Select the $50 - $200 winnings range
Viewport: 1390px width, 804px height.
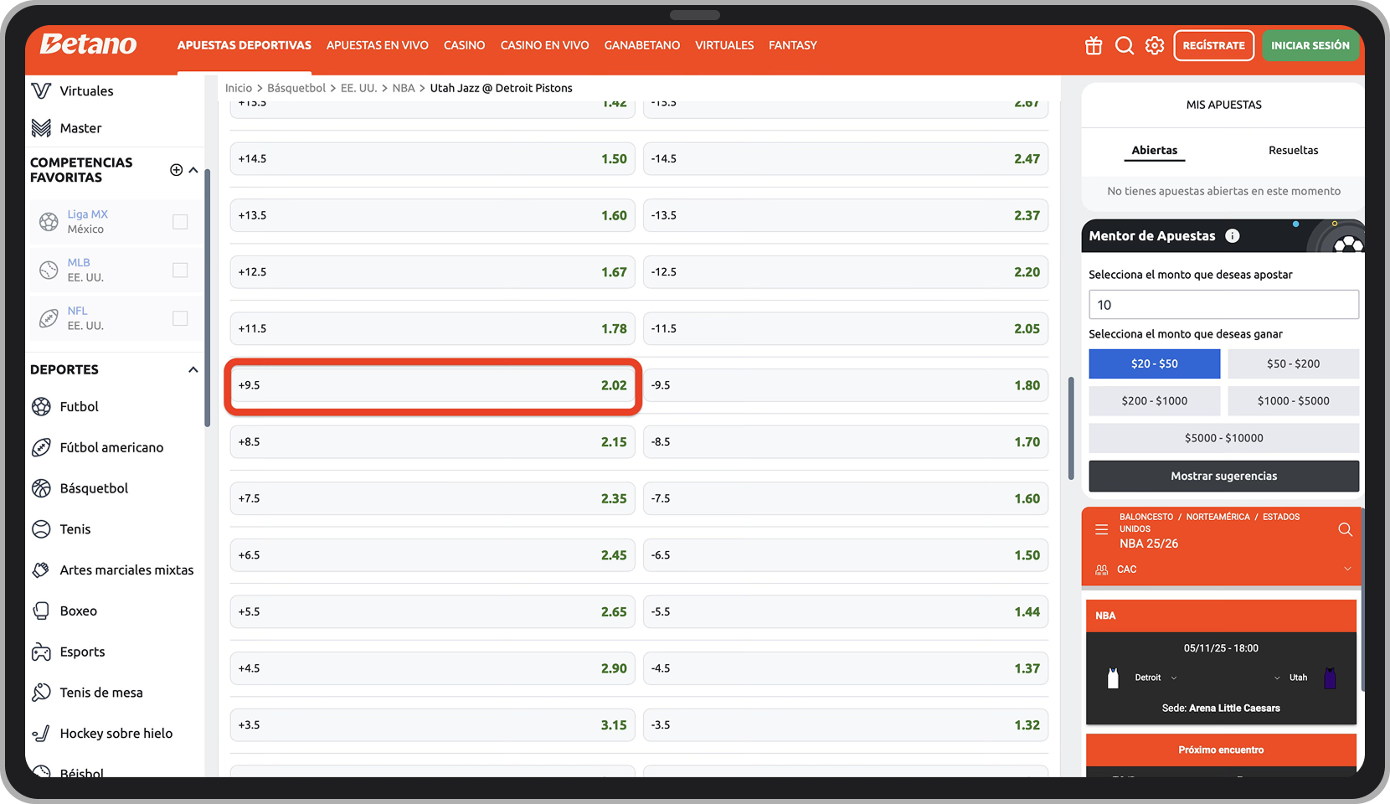pyautogui.click(x=1293, y=363)
